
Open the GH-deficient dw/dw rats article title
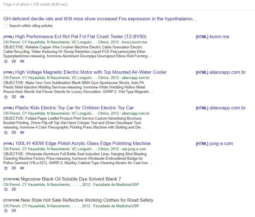100,19
